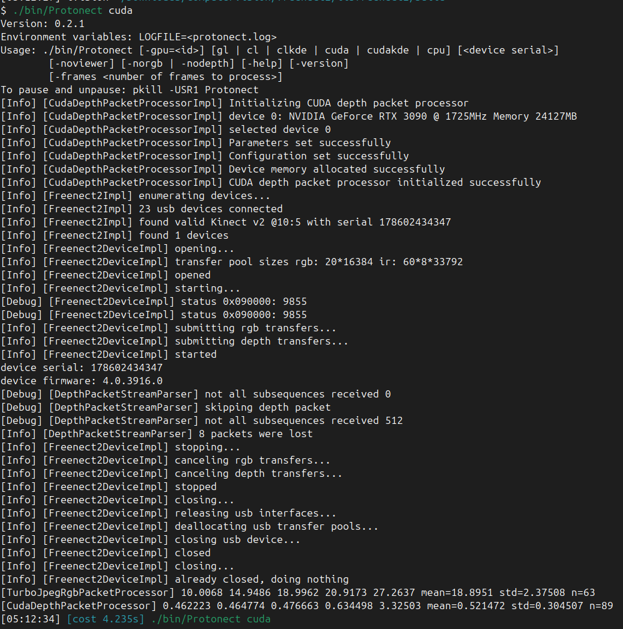The width and height of the screenshot is (623, 629).
Task: Click the '8 packets were lost' line
Action: [x=157, y=434]
